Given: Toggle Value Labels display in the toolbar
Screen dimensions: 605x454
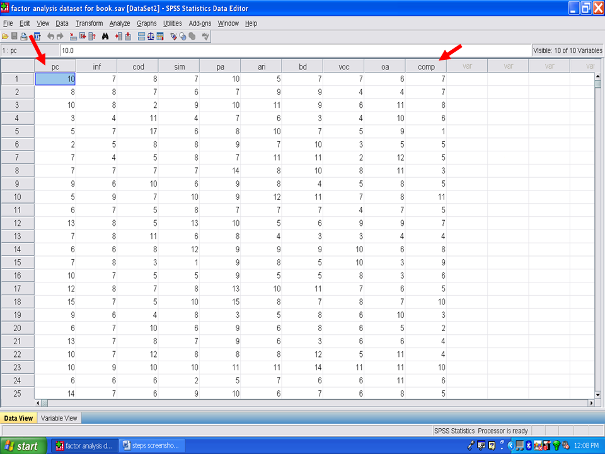Looking at the screenshot, I should 173,37.
